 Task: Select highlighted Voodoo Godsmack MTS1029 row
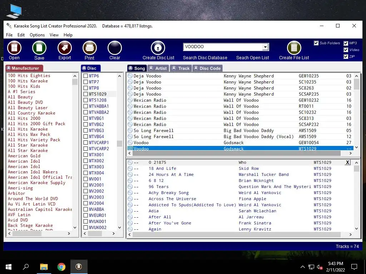[x=240, y=148]
